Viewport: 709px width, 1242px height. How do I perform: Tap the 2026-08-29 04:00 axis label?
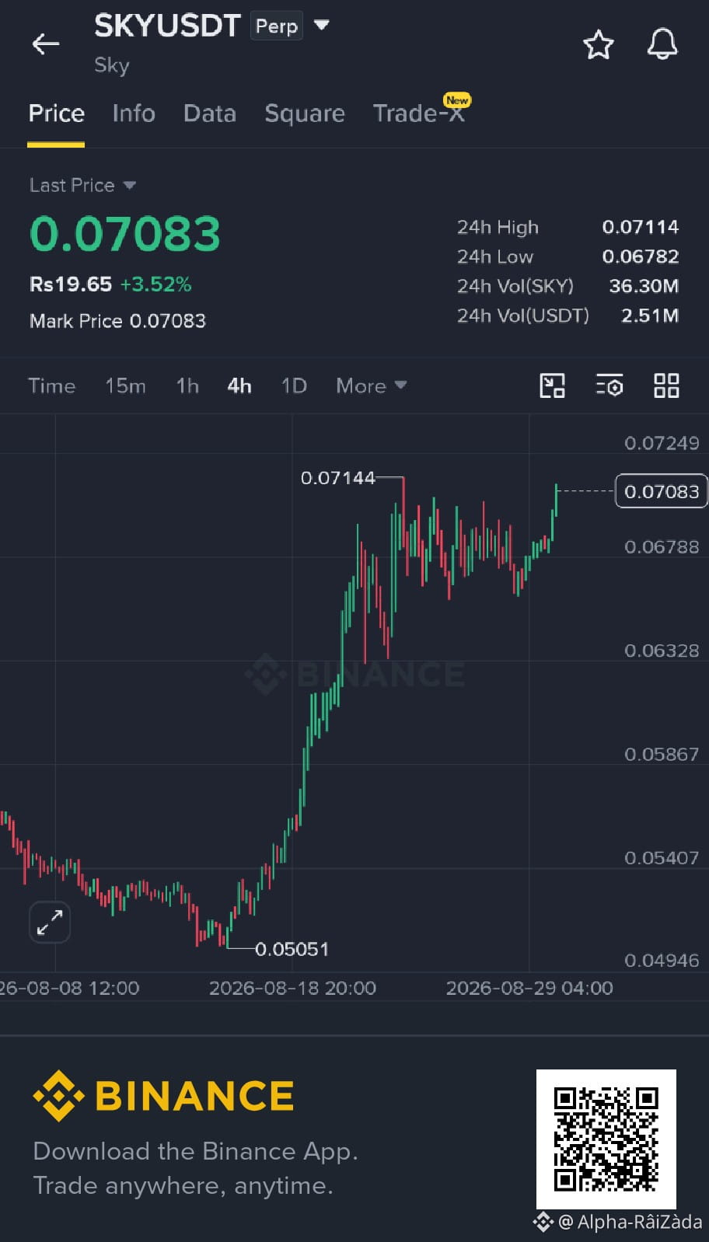click(529, 988)
